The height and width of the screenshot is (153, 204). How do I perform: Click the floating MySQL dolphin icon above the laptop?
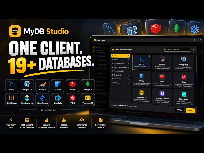click(110, 30)
